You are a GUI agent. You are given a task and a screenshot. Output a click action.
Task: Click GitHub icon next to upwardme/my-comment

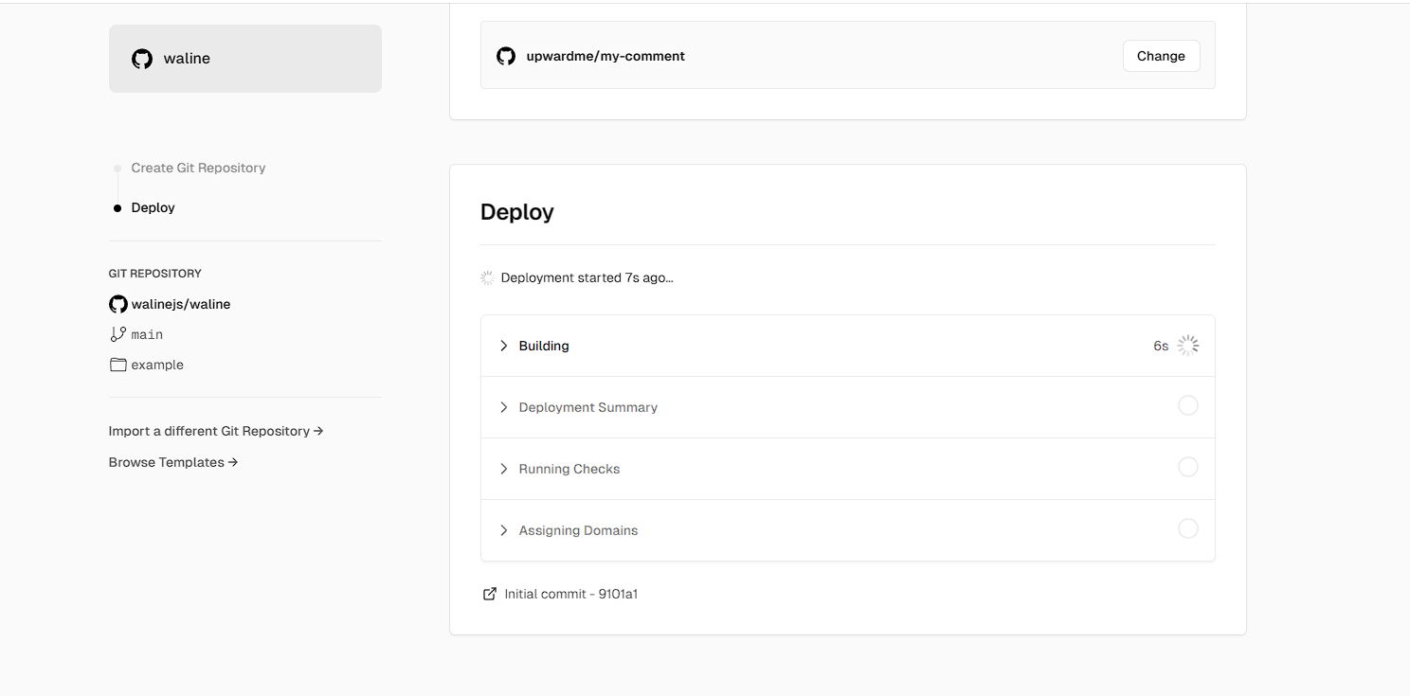506,56
